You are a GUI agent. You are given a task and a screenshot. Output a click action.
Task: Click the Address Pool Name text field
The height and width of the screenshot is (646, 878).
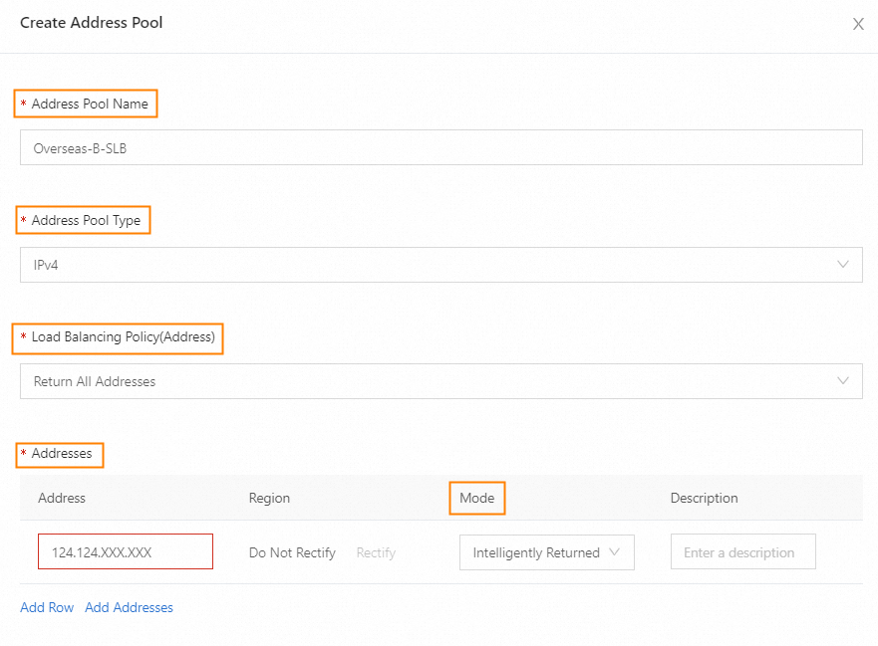440,147
